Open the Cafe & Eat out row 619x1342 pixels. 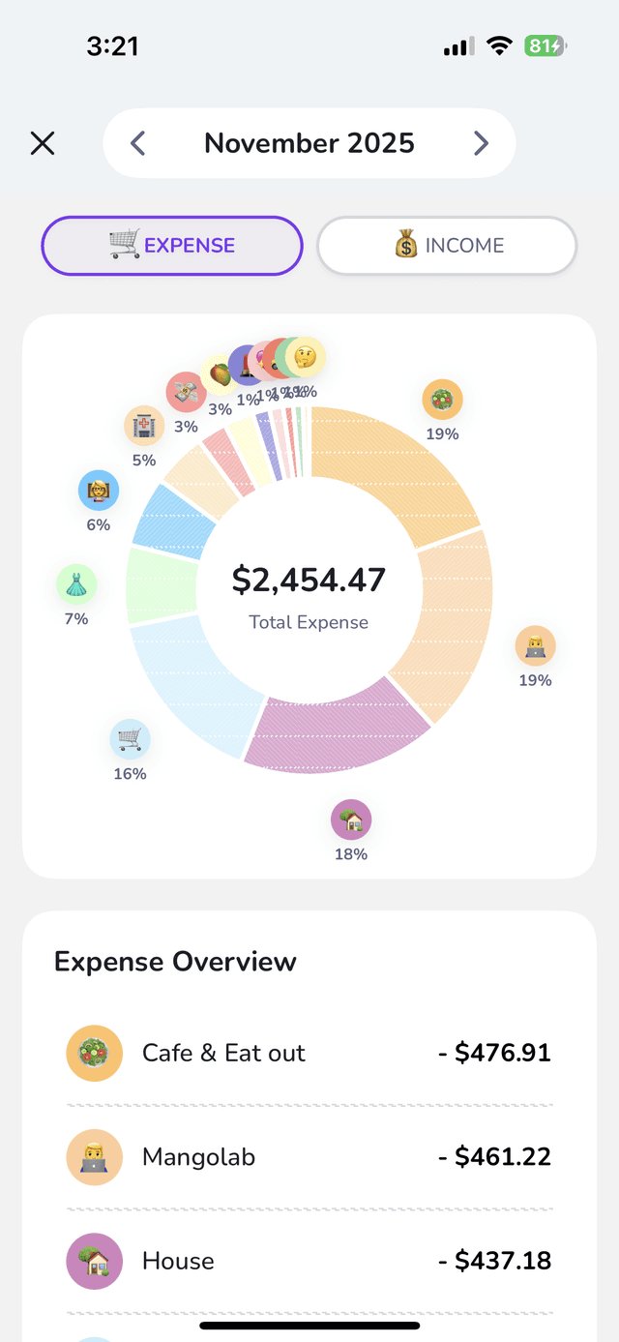(309, 1053)
